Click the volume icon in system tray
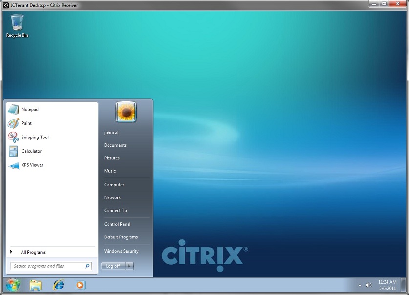Screen dimensions: 409x295 (369, 284)
